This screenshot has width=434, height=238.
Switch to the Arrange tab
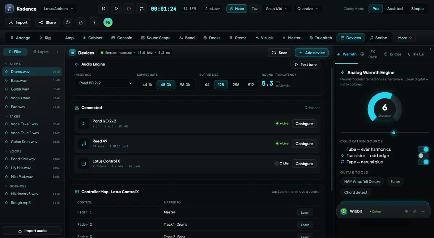click(20, 38)
